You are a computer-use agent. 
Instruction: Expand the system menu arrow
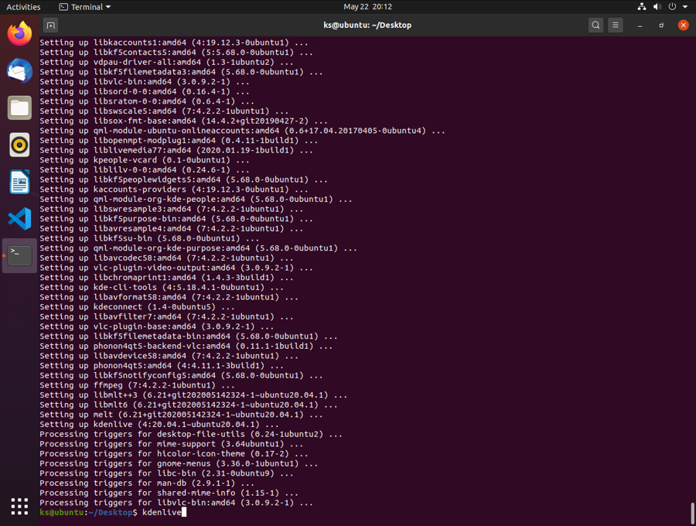pyautogui.click(x=685, y=7)
